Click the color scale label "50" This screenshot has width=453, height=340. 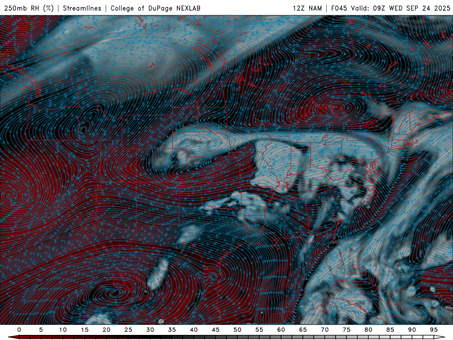pos(237,330)
